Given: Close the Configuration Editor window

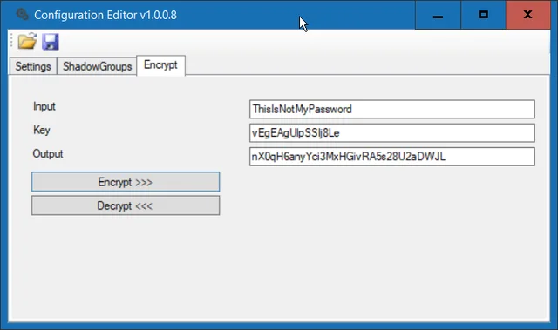Looking at the screenshot, I should coord(528,15).
